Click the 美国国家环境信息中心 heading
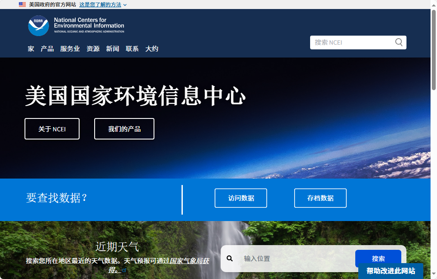 point(135,95)
